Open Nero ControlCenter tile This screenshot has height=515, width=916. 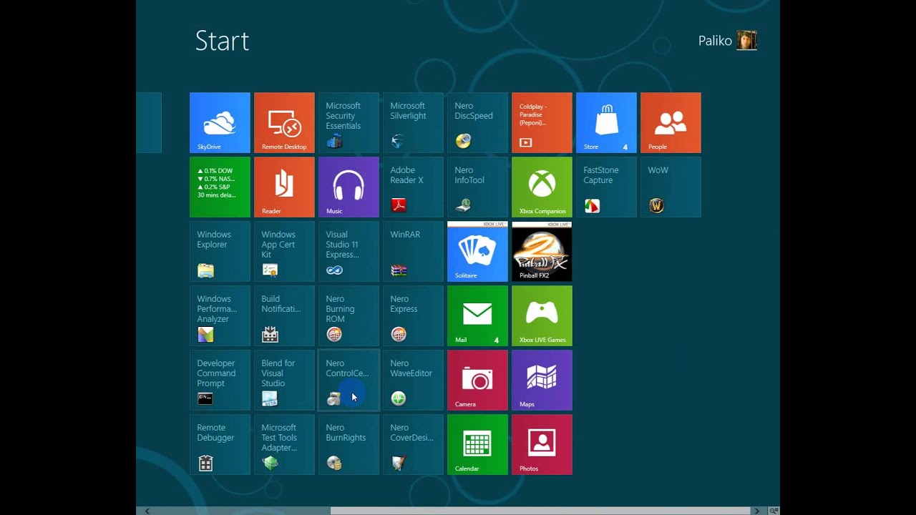tap(349, 380)
